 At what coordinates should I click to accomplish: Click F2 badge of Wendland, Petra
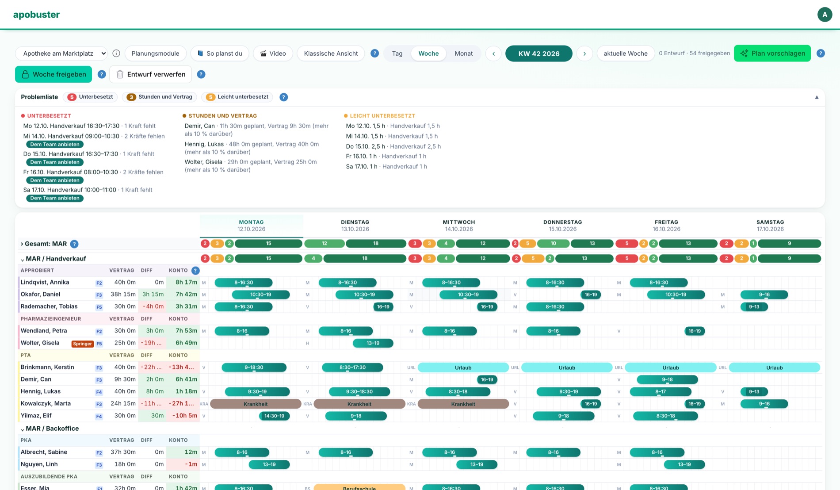[99, 331]
